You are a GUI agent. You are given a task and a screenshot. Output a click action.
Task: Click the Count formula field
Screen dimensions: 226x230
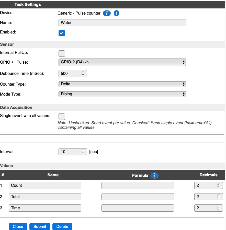[138, 186]
